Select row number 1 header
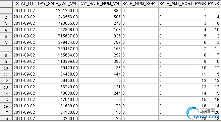 pyautogui.click(x=6, y=11)
